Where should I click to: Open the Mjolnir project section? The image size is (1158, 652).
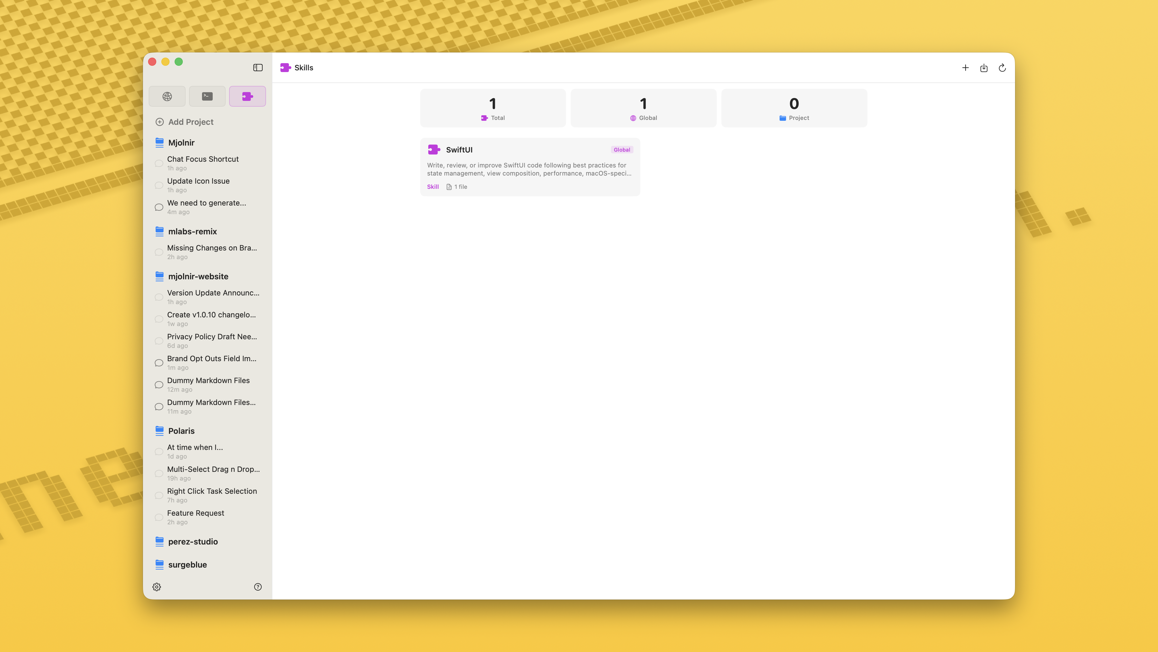(x=181, y=143)
